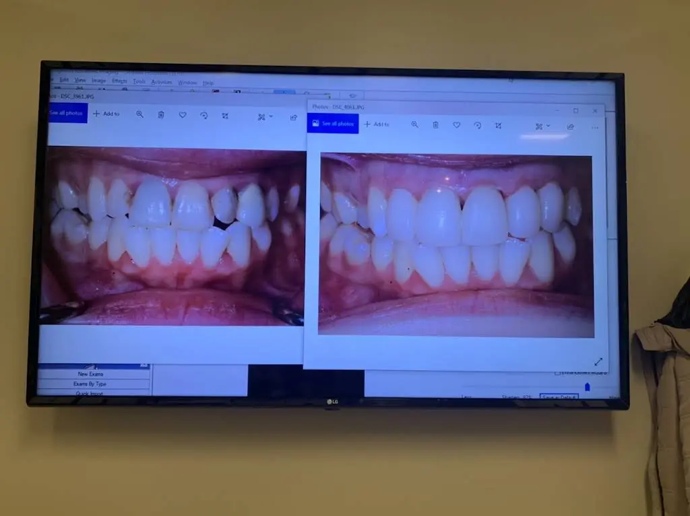Click the outlined Save button at bottom right
Screen dimensions: 690x516
tap(559, 396)
